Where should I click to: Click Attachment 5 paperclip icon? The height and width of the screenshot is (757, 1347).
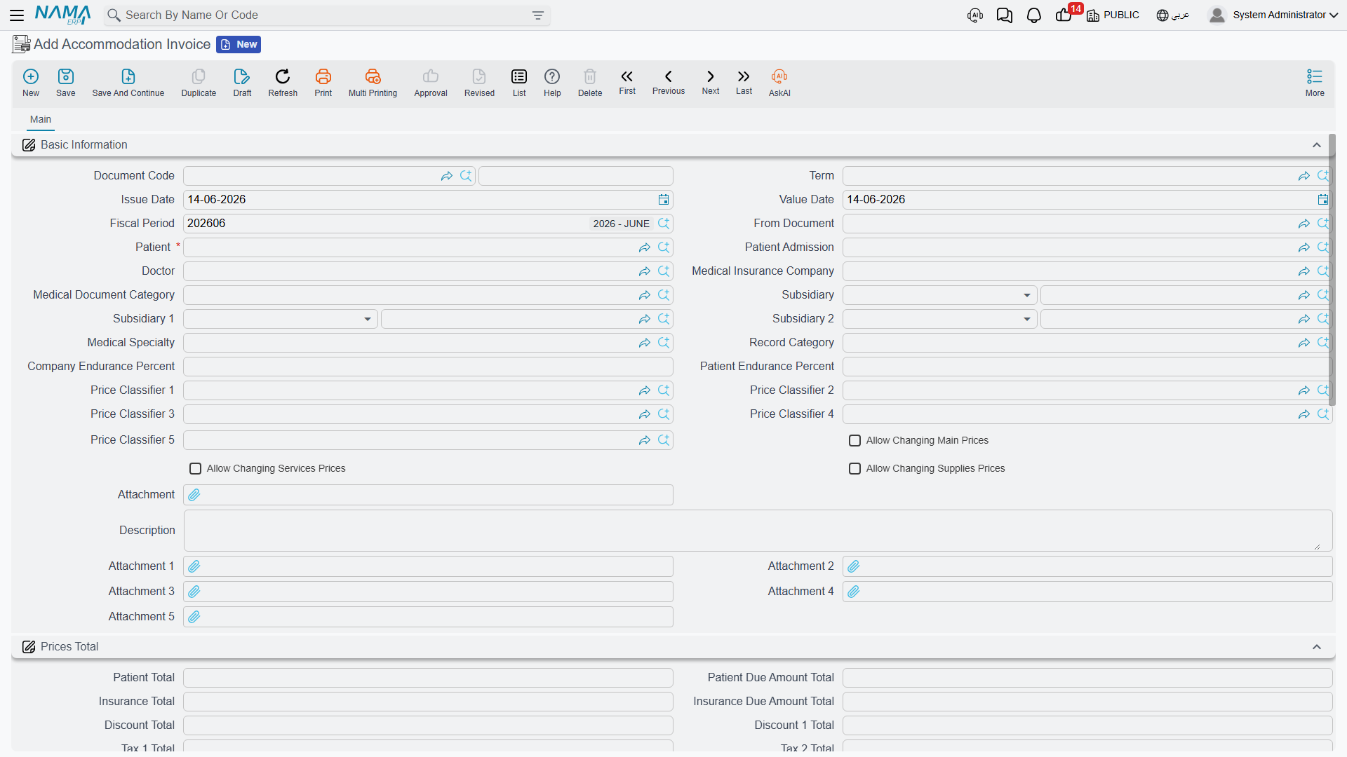pyautogui.click(x=194, y=617)
